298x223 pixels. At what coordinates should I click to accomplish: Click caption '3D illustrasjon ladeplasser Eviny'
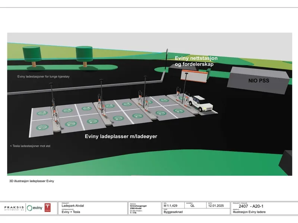(x=32, y=181)
